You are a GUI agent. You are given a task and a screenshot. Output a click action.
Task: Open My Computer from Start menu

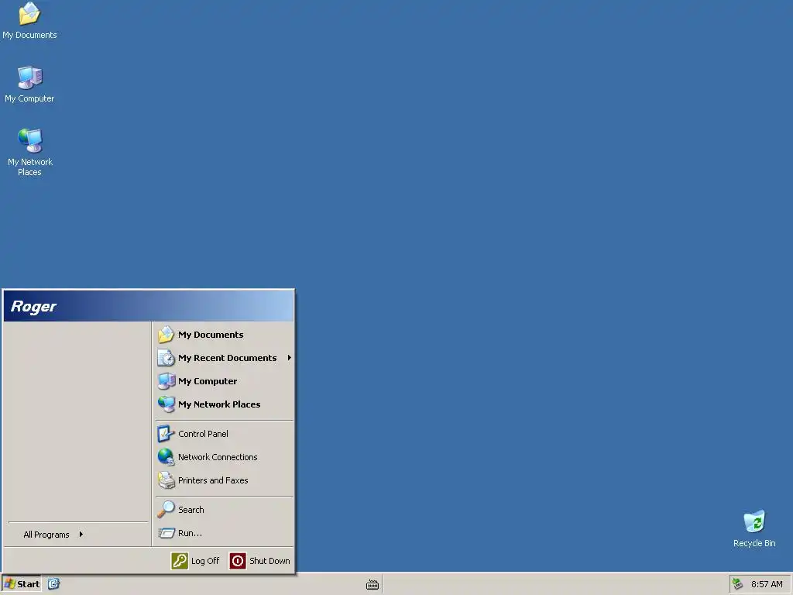pos(224,381)
